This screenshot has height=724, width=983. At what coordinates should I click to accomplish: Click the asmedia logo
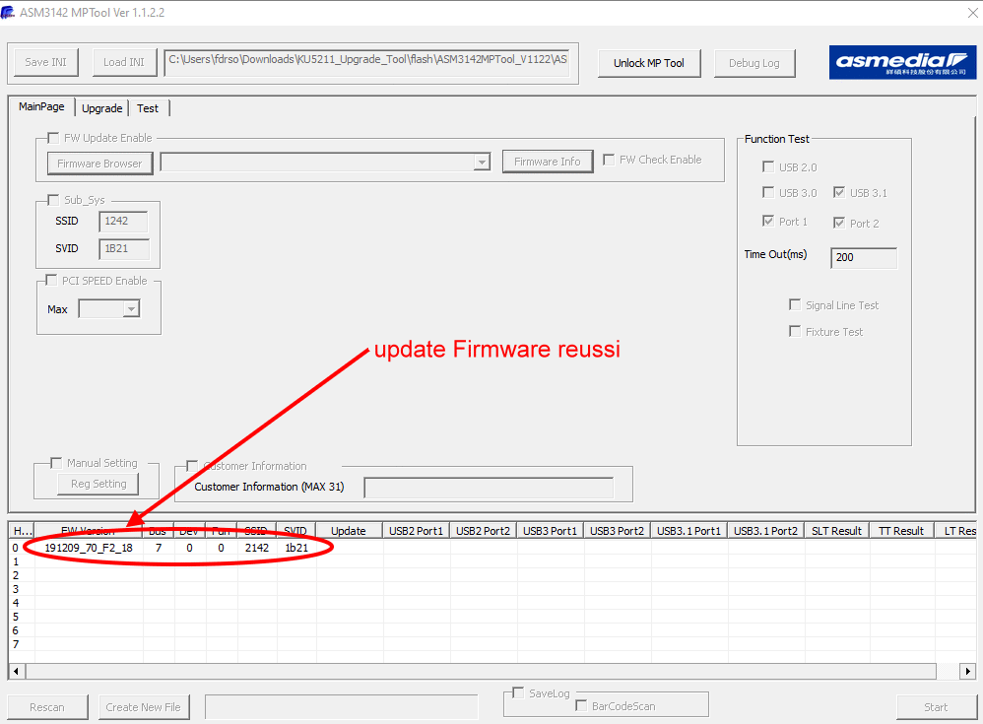(902, 63)
